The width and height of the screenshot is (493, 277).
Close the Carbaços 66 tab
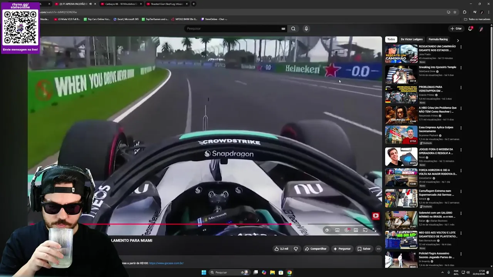tap(141, 4)
